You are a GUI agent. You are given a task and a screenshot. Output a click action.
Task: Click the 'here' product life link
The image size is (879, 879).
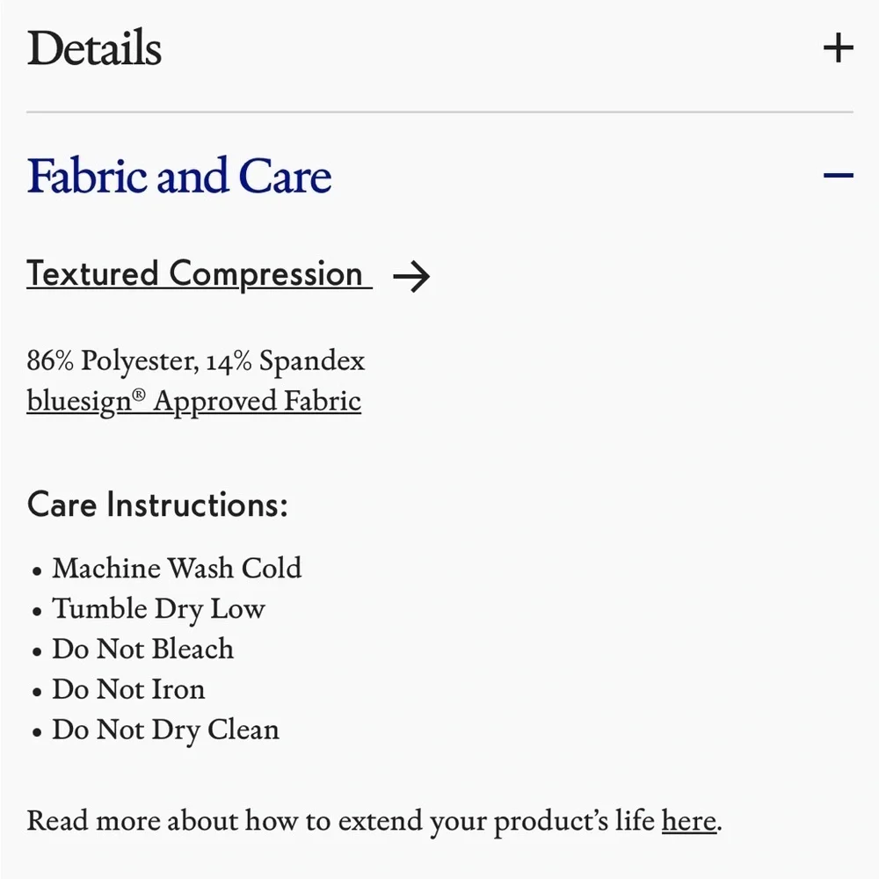pyautogui.click(x=689, y=821)
